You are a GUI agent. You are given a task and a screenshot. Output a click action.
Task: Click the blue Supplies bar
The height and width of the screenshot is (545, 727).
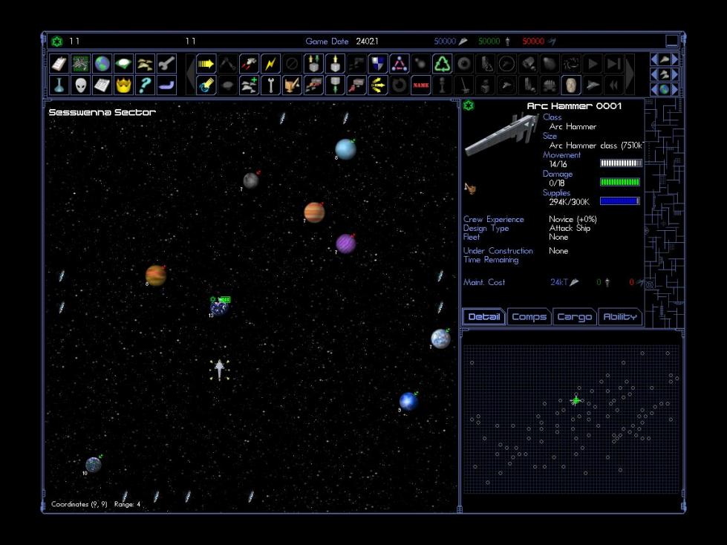[619, 201]
